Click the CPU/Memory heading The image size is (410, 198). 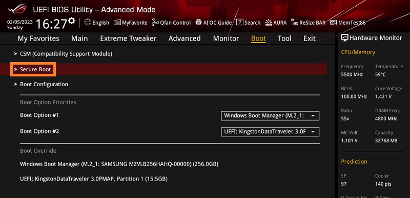coord(358,52)
